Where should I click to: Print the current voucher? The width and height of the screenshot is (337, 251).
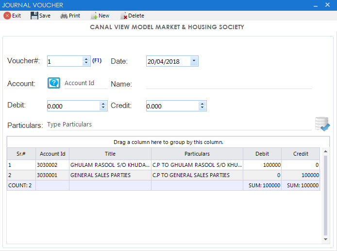(64, 16)
